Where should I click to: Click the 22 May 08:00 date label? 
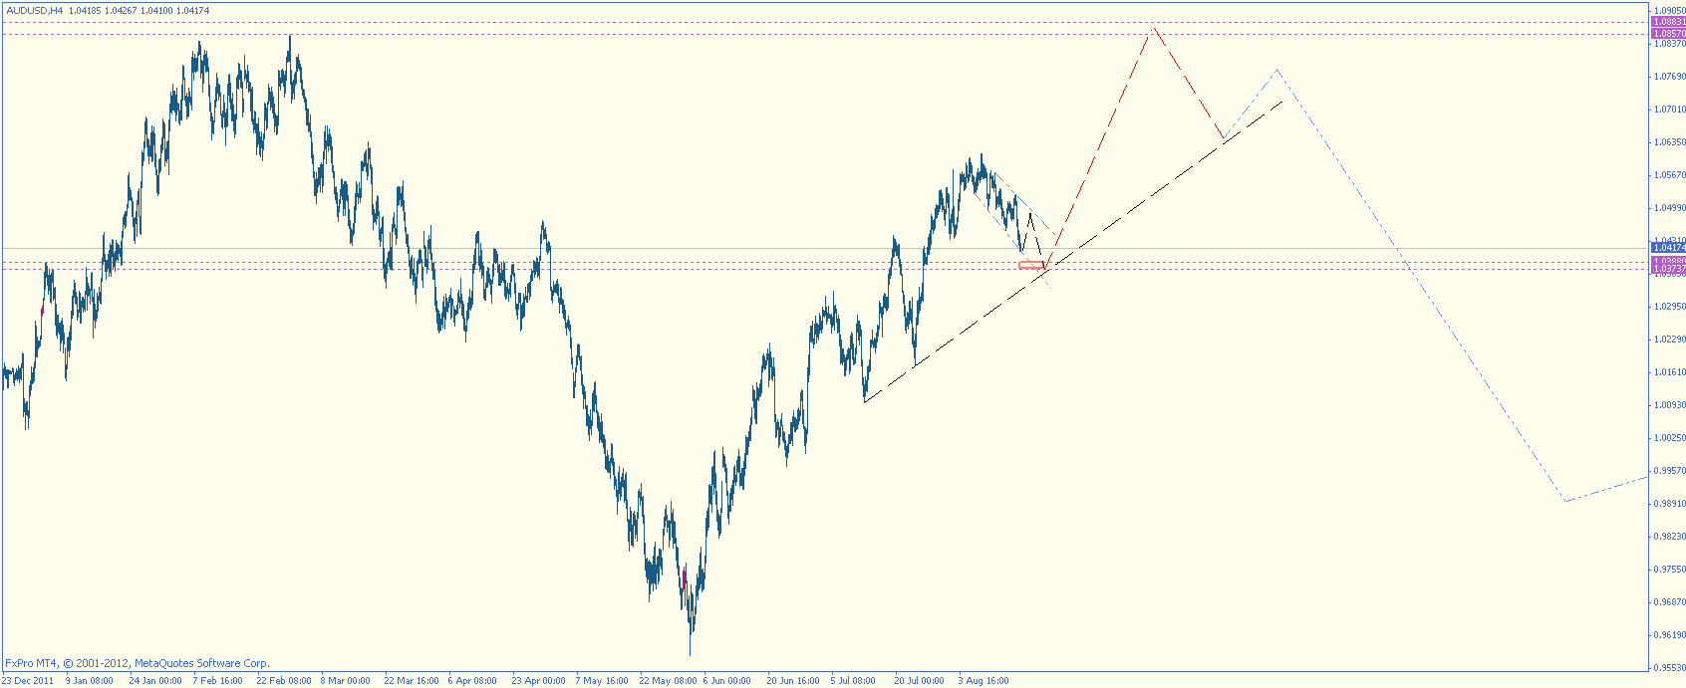(668, 681)
